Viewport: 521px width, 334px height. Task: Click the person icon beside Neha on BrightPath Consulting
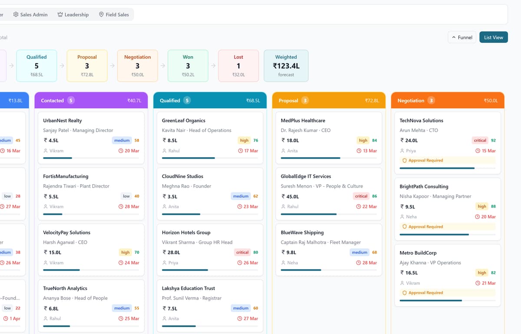[402, 217]
